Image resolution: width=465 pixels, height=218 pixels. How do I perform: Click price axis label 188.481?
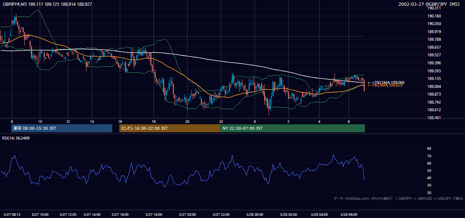pos(434,118)
